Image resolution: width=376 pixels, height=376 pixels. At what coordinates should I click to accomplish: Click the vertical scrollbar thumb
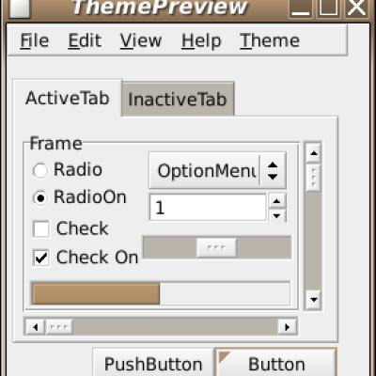[x=314, y=178]
